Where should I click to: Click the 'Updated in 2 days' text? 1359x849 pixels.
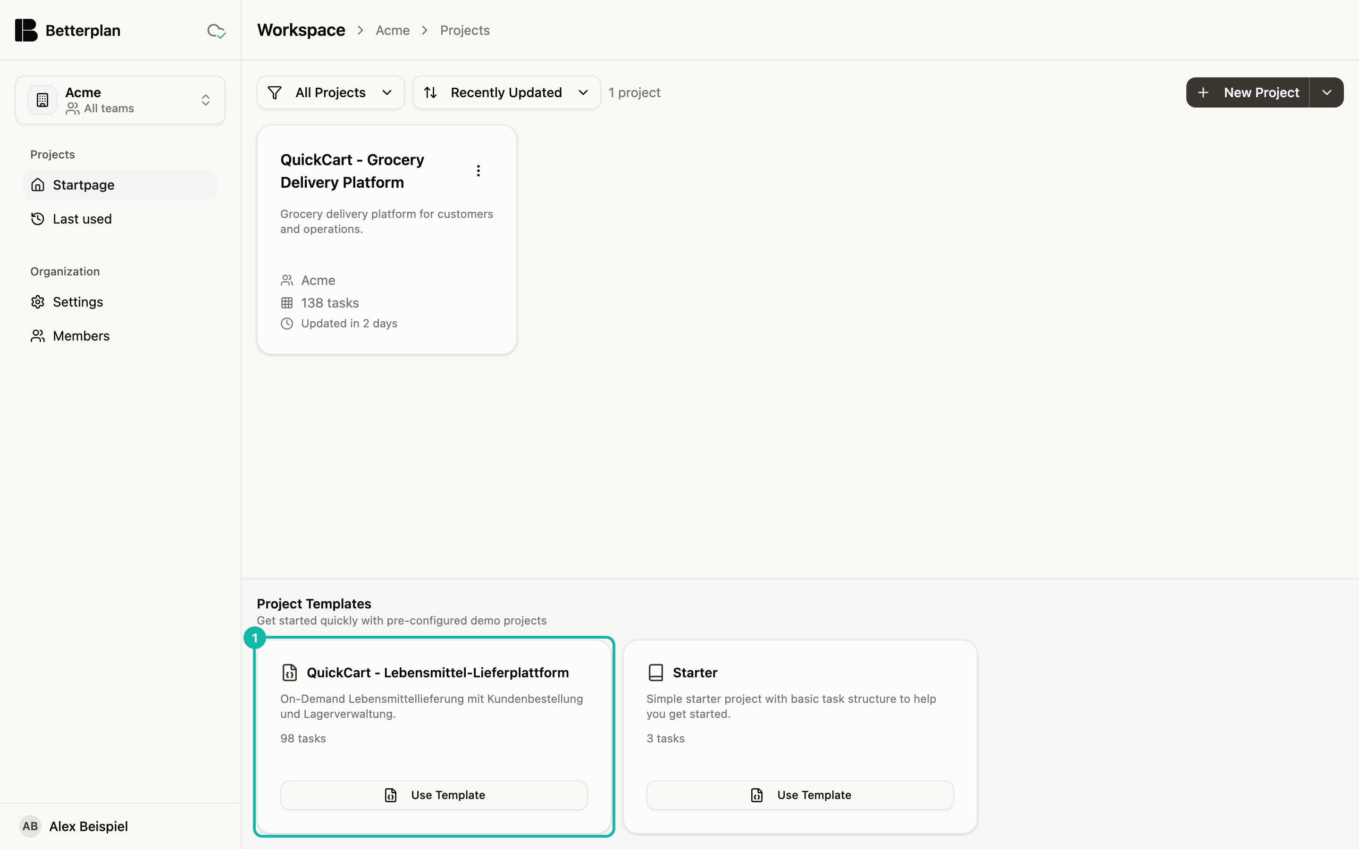349,324
